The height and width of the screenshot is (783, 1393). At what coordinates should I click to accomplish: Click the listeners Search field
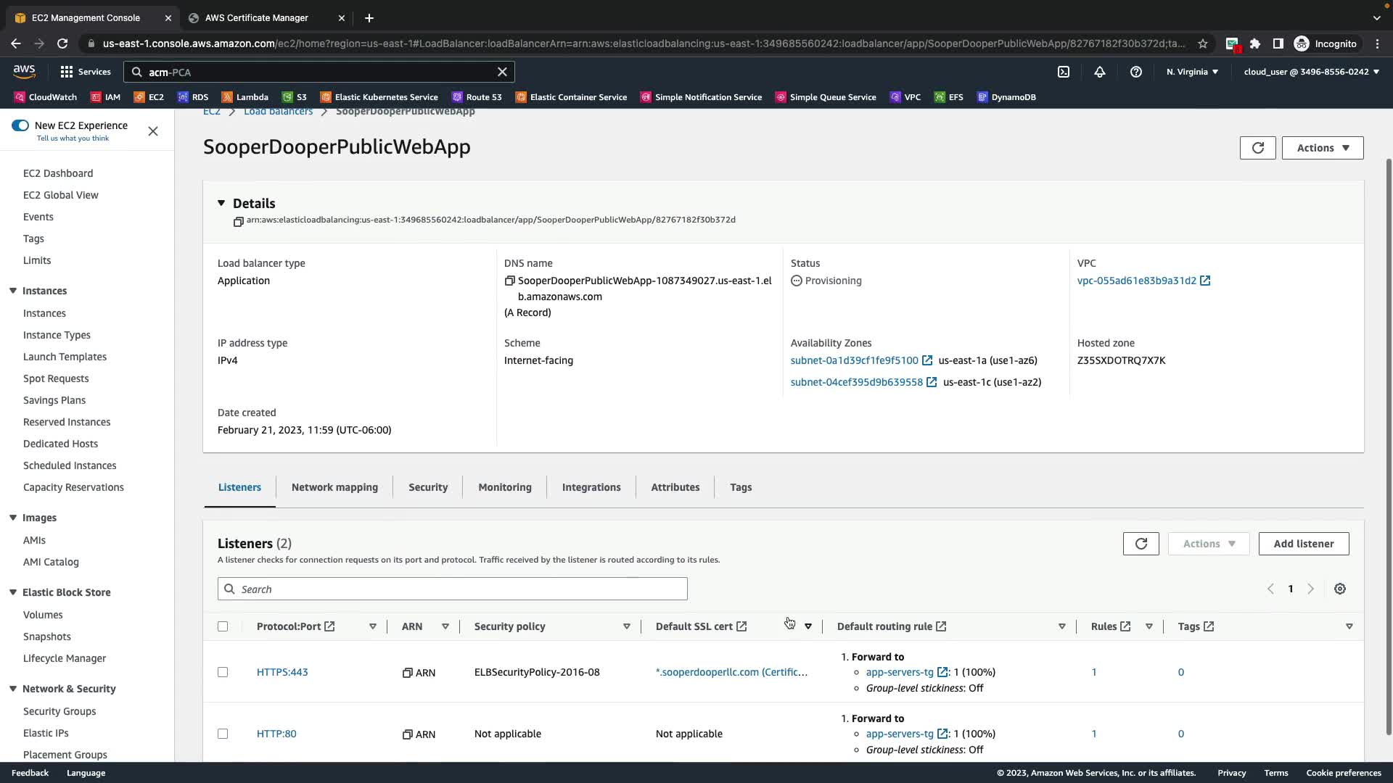452,589
